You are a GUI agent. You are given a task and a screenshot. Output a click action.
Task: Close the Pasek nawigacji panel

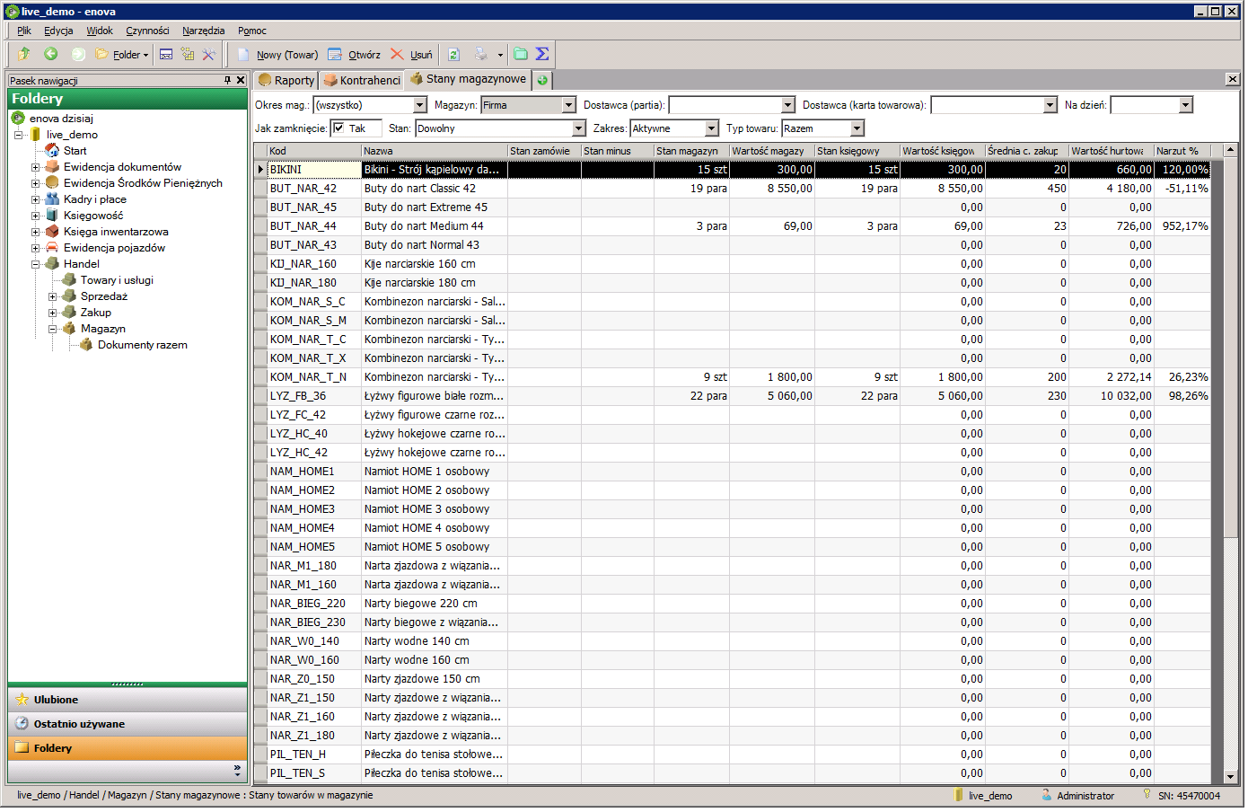(x=241, y=81)
